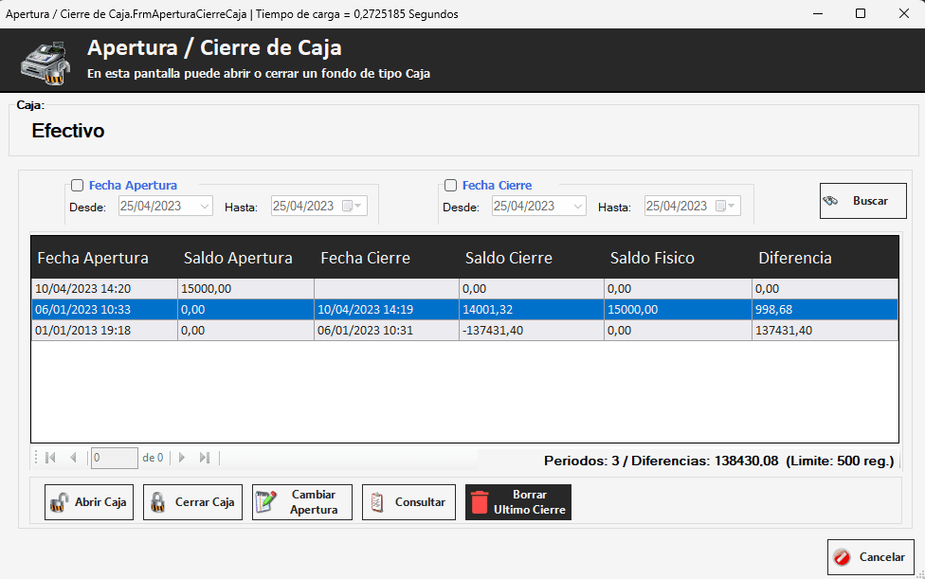This screenshot has height=579, width=925.
Task: Open Fecha Apertura Desde date dropdown
Action: [x=205, y=207]
